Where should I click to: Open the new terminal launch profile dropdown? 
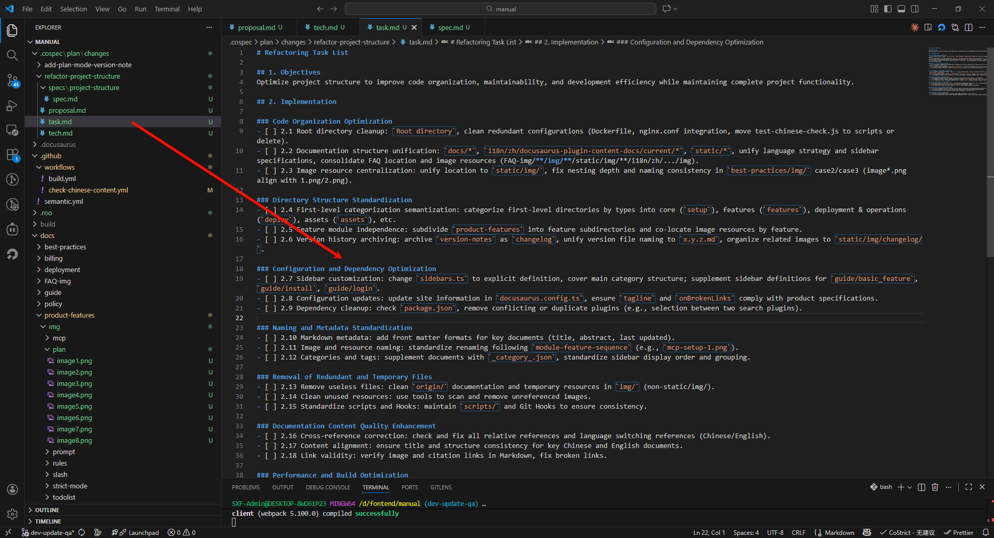pyautogui.click(x=910, y=487)
